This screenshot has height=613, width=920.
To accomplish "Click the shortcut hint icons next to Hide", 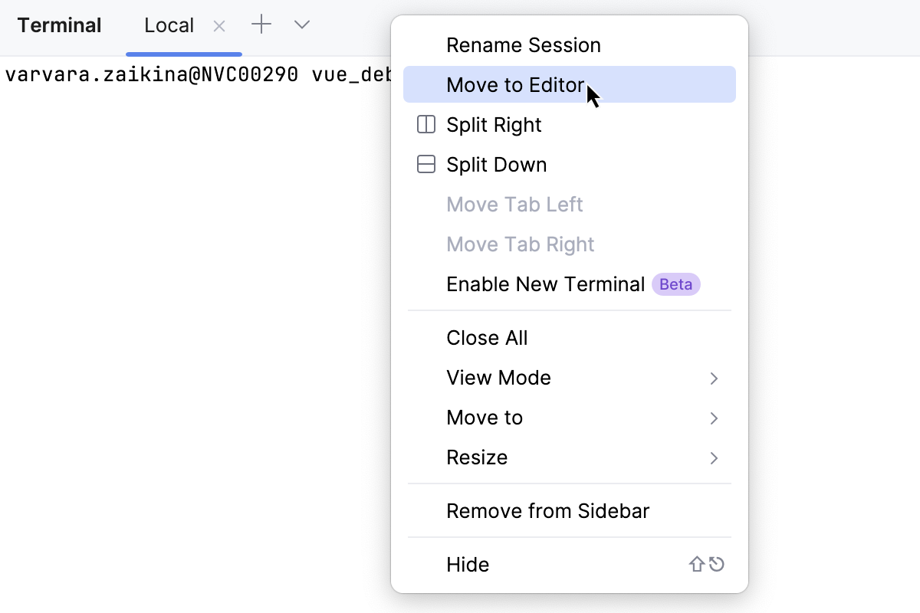I will (x=705, y=564).
